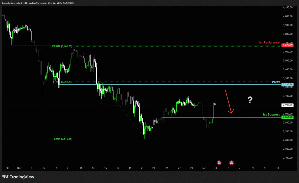The image size is (299, 183).
Task: Click the TradingView logo in the corner
Action: coord(18,177)
